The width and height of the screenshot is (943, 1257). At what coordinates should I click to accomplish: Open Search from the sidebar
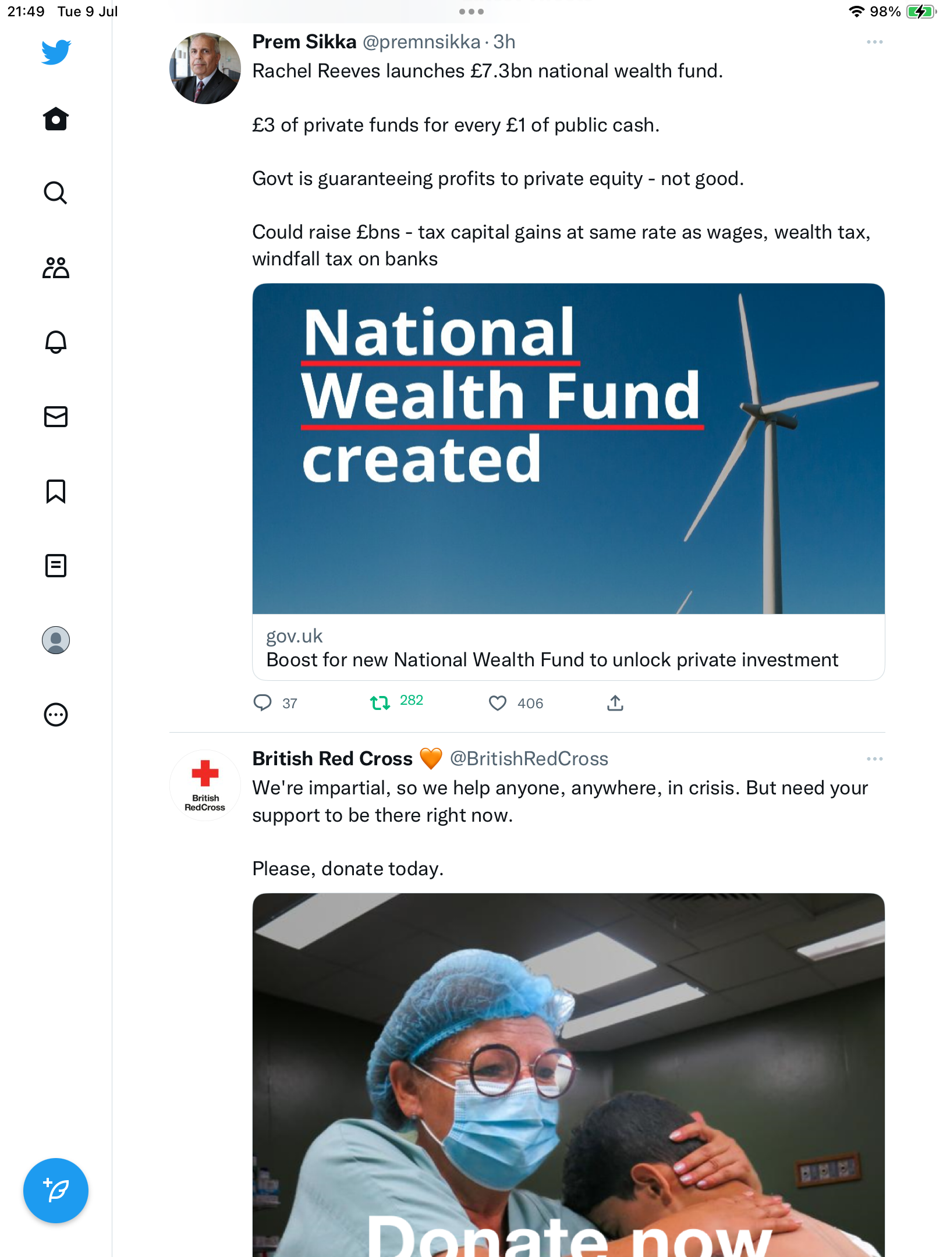coord(56,193)
